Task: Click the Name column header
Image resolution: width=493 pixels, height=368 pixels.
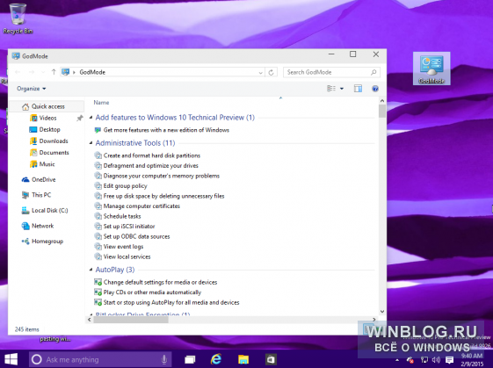Action: point(101,103)
